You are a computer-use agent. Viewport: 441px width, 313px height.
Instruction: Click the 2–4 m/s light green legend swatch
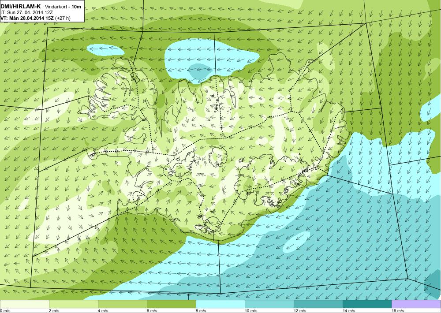73,304
